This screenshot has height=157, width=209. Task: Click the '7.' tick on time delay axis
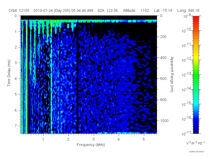(x=16, y=126)
